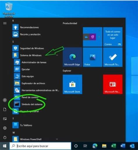Click the Sistema de Windows folder icon

point(15,55)
